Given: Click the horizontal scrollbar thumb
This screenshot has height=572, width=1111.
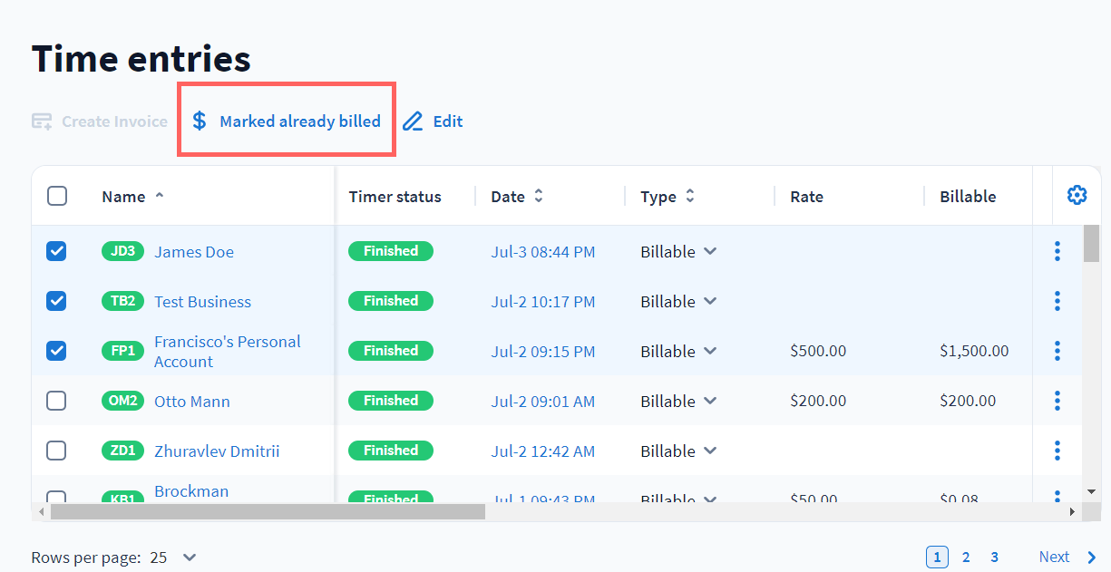Looking at the screenshot, I should click(x=268, y=512).
